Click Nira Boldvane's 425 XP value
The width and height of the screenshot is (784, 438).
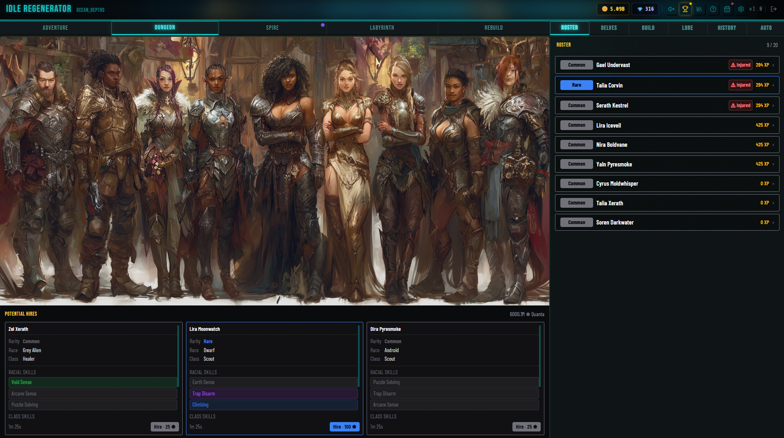[x=762, y=145]
